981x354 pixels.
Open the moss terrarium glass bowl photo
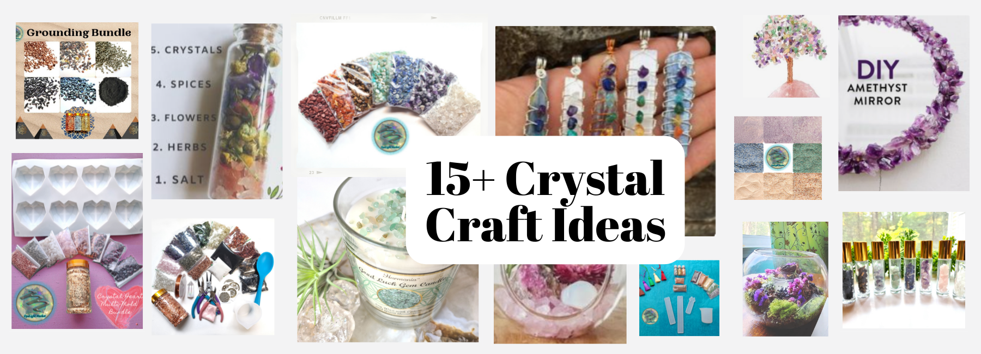pos(785,279)
